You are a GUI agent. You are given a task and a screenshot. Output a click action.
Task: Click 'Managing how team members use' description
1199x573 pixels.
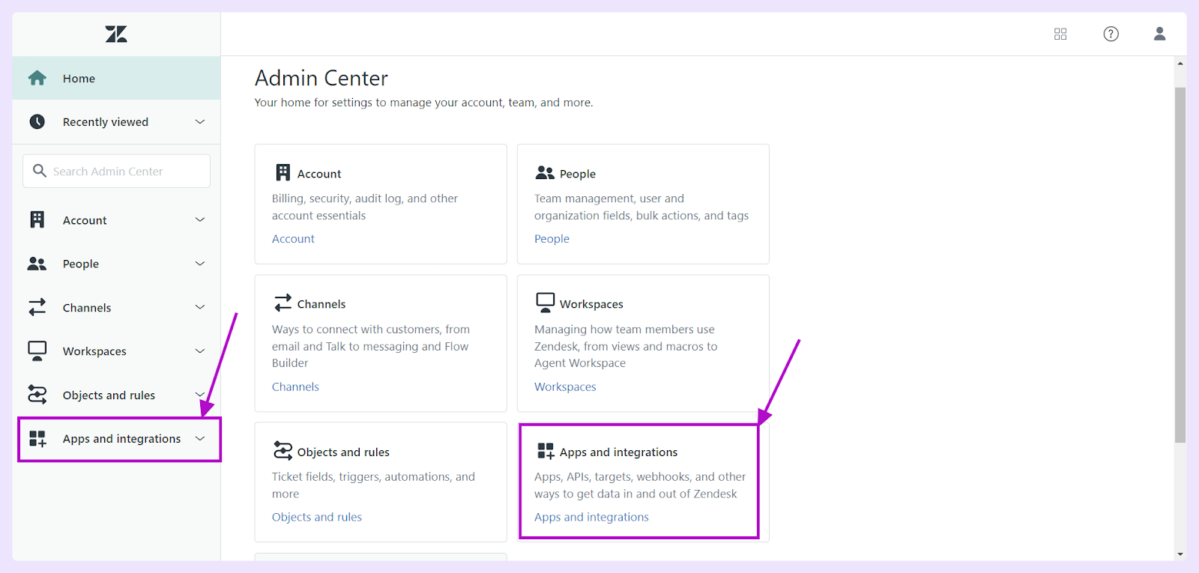point(626,346)
